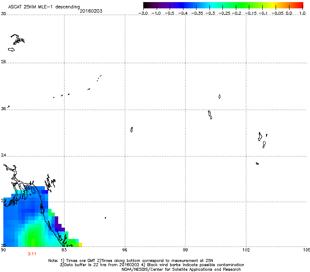310x272 pixels.
Task: Click the latitude label 24
Action: tap(3, 155)
